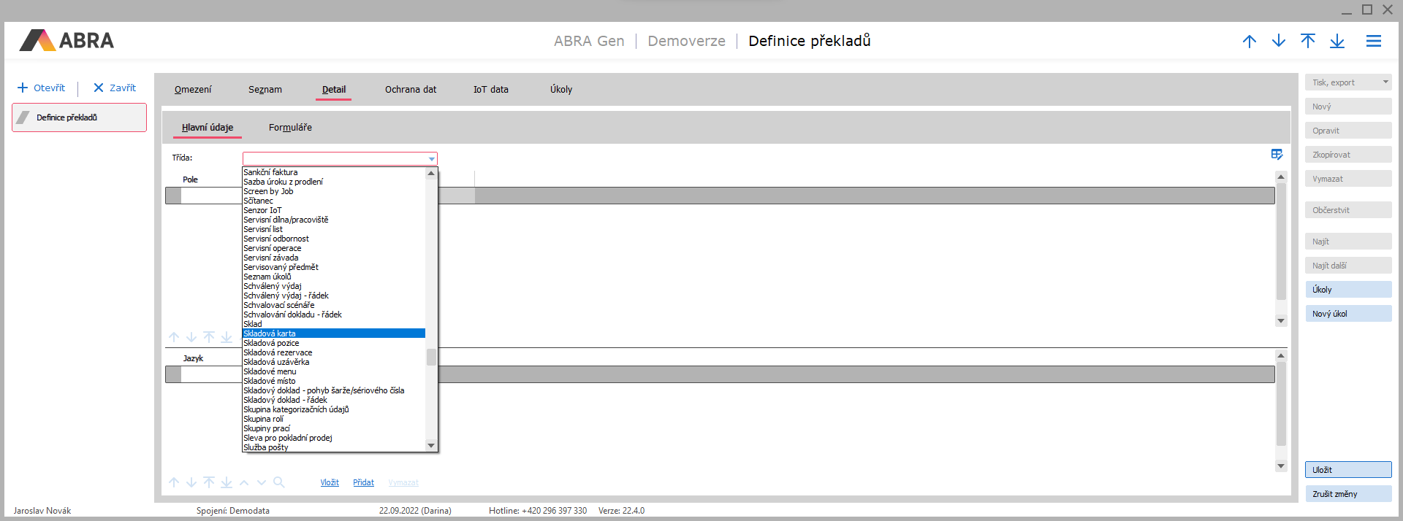The height and width of the screenshot is (521, 1403).
Task: Click the magnifier search icon below Jazyk grid
Action: (278, 482)
